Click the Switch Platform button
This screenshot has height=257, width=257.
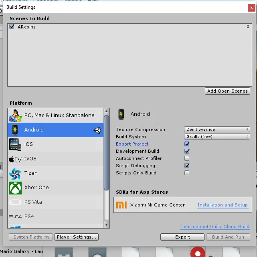(x=31, y=237)
